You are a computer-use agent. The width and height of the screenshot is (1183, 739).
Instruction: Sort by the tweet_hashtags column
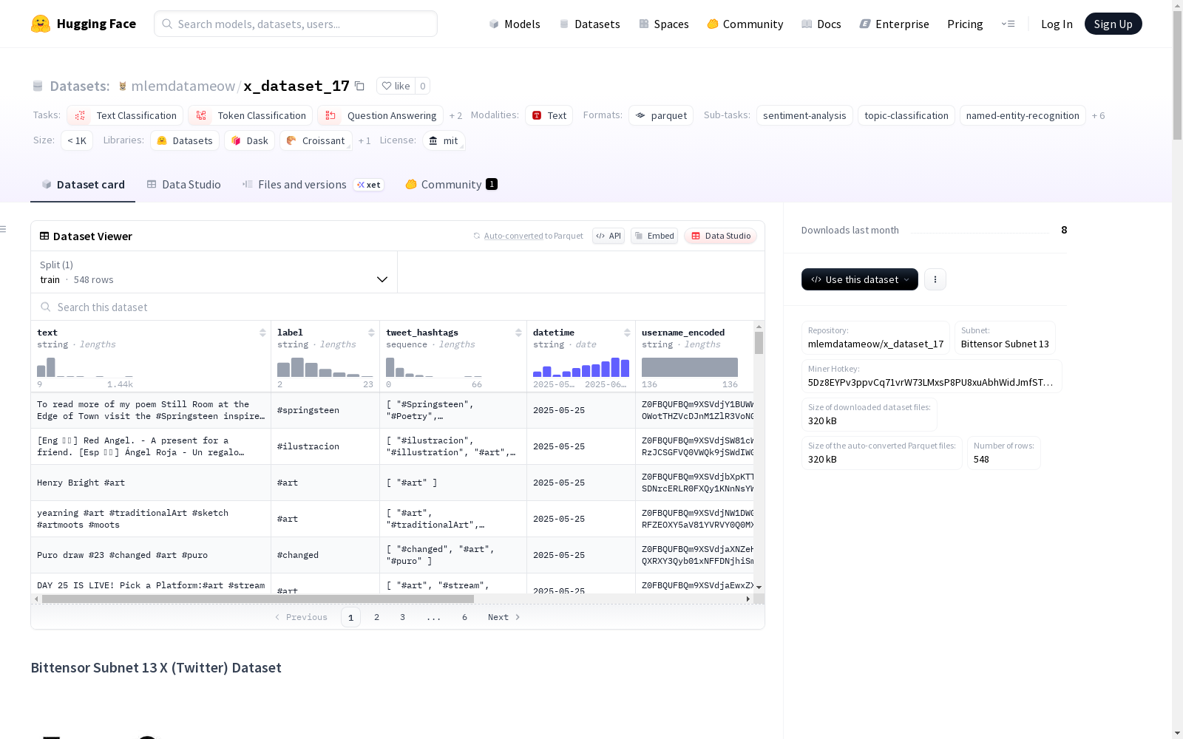(x=518, y=333)
